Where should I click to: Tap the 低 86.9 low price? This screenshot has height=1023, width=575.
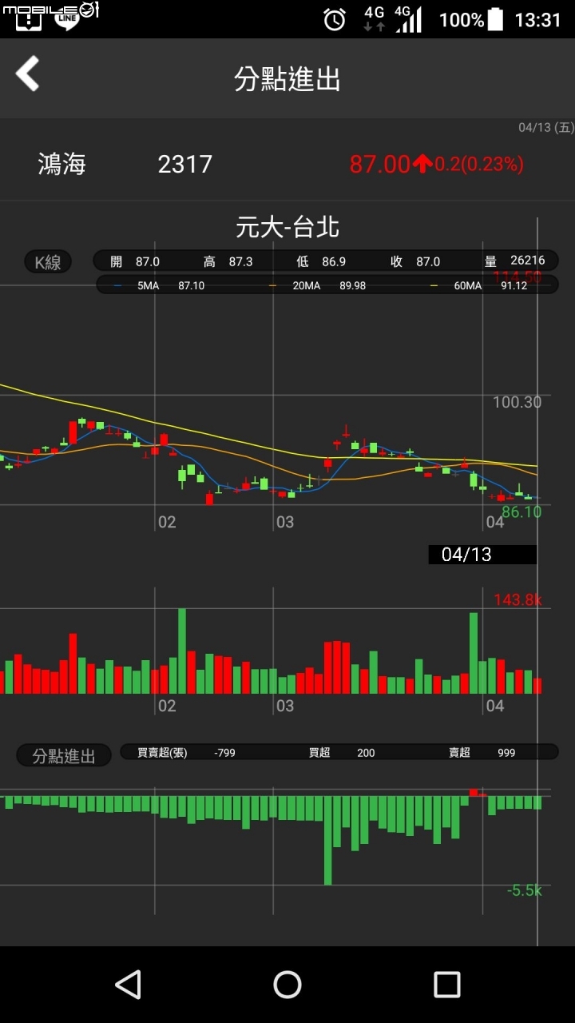321,261
